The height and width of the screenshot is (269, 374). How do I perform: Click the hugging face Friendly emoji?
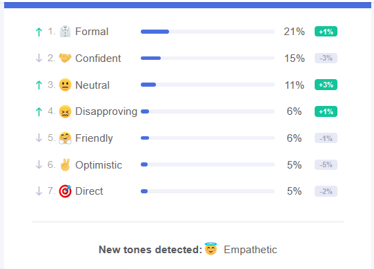point(65,138)
